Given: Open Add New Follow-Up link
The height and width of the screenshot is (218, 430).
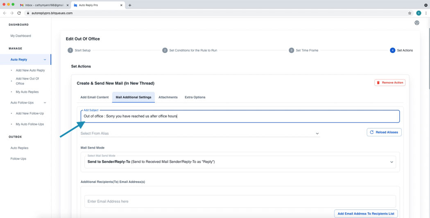Looking at the screenshot, I should tap(29, 113).
